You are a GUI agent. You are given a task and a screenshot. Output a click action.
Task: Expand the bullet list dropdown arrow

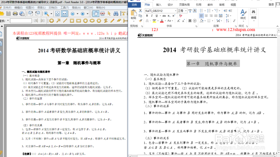pos(205,11)
